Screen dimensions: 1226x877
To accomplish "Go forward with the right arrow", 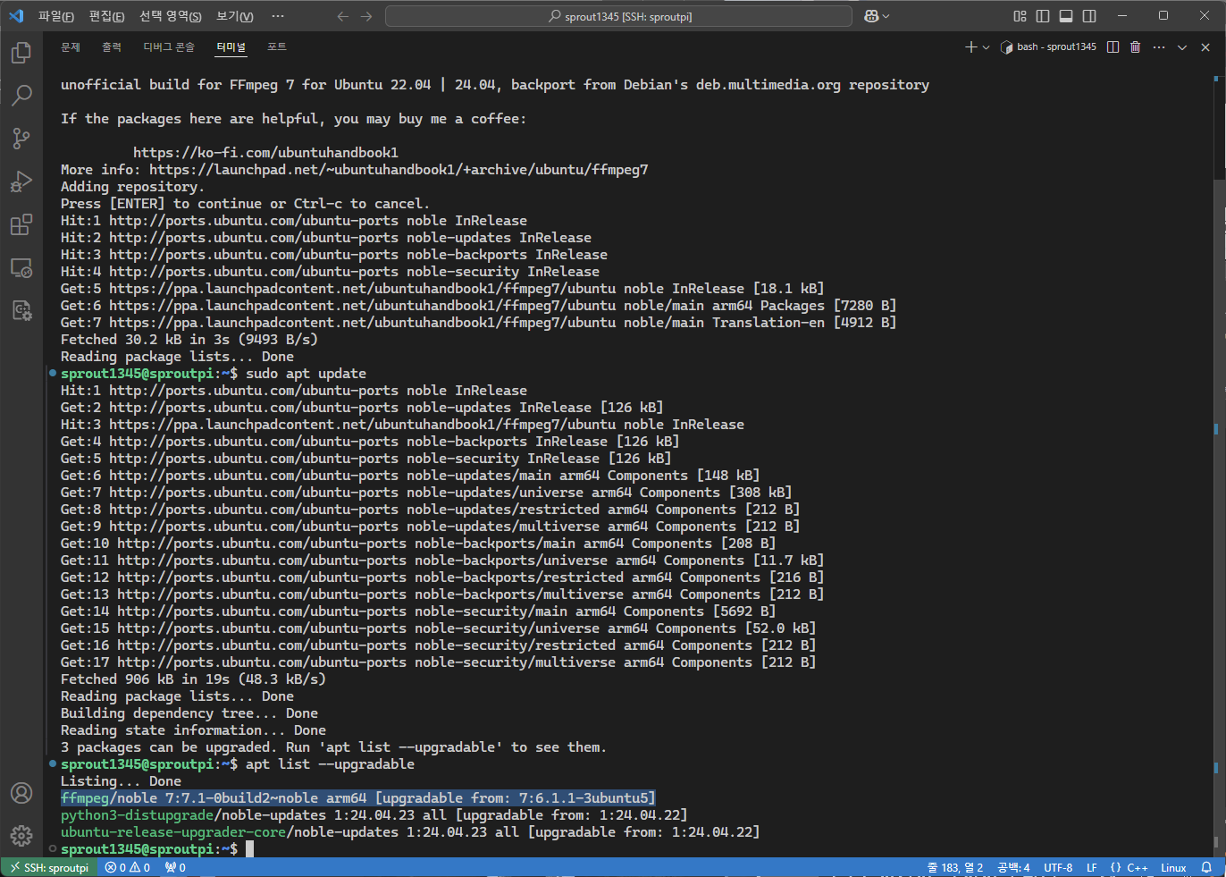I will [x=366, y=16].
